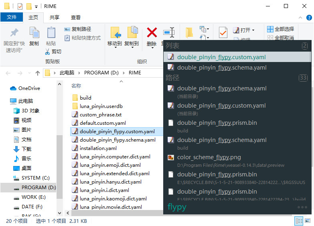Image resolution: width=314 pixels, height=226 pixels.
Task: Switch to large icons view in status bar
Action: point(308,221)
